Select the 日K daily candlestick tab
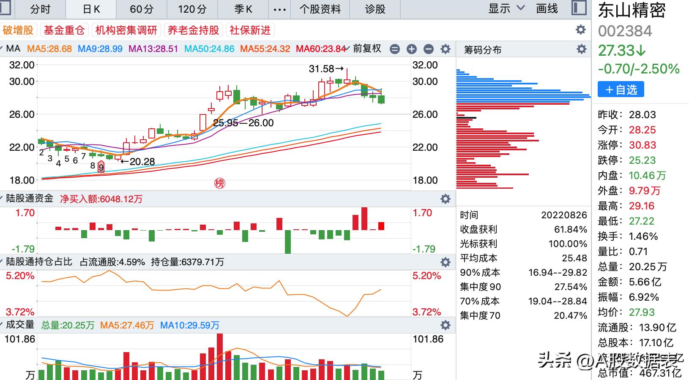Image resolution: width=689 pixels, height=380 pixels. [91, 9]
